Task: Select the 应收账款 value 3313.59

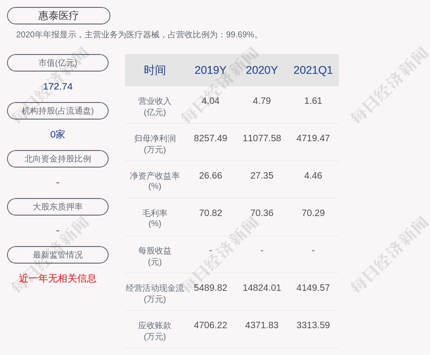Action: pyautogui.click(x=313, y=325)
